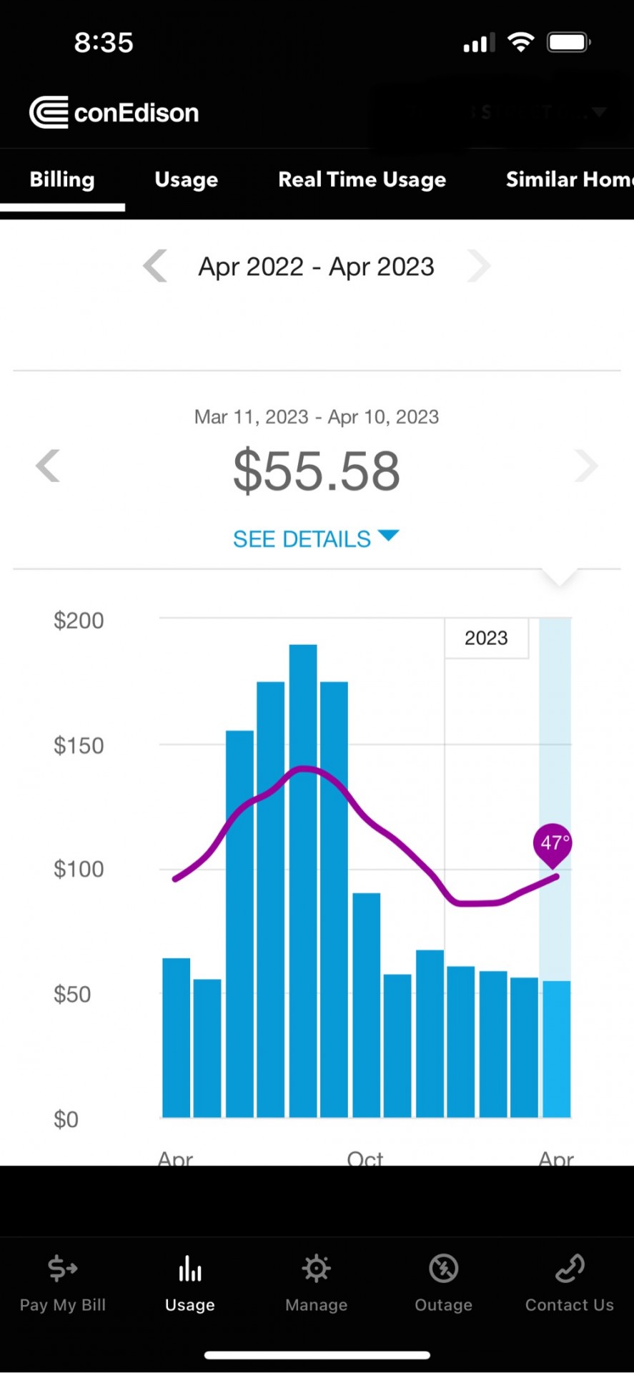
Task: Open the Manage gear icon
Action: [316, 1269]
